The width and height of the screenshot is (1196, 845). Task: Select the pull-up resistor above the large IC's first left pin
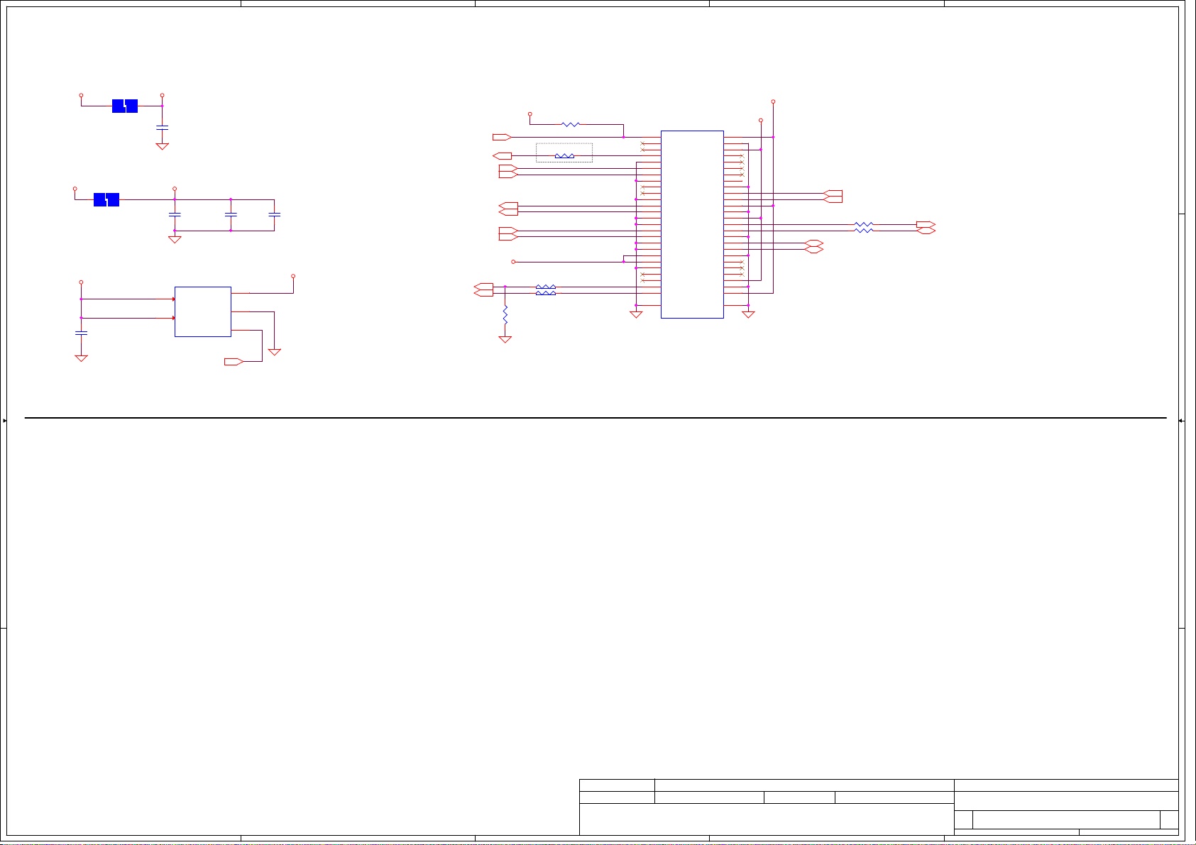(x=571, y=124)
